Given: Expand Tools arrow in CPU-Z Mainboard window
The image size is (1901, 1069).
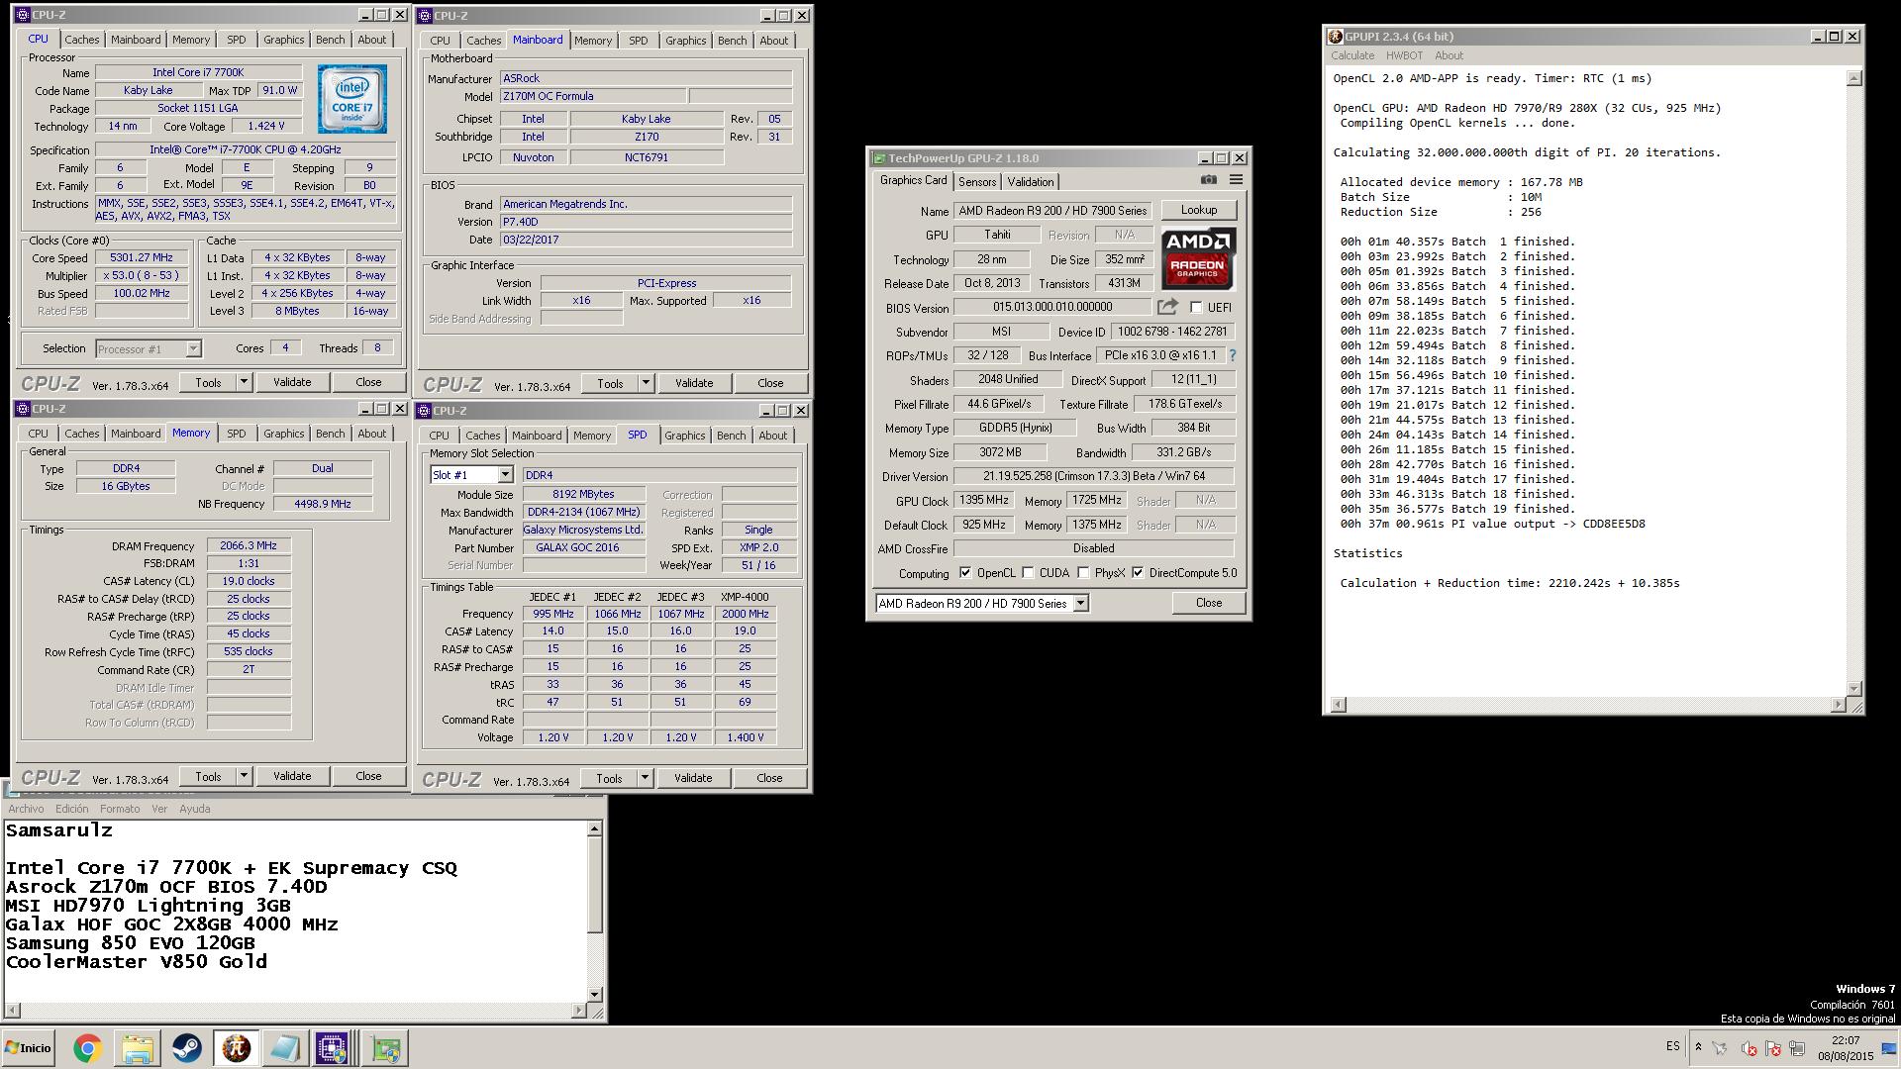Looking at the screenshot, I should (646, 383).
